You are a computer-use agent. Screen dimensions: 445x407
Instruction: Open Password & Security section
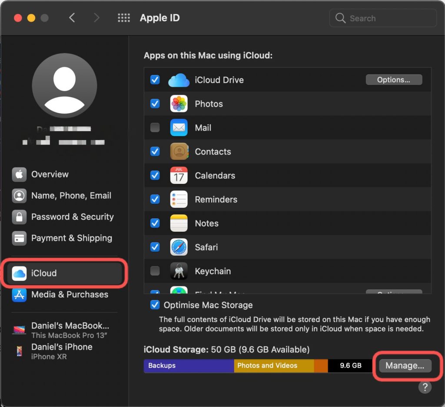(64, 217)
